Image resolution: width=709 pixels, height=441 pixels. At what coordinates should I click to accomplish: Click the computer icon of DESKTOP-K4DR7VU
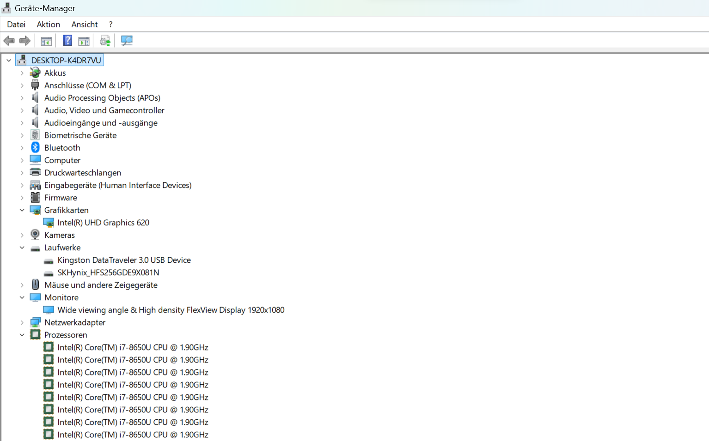pyautogui.click(x=22, y=60)
